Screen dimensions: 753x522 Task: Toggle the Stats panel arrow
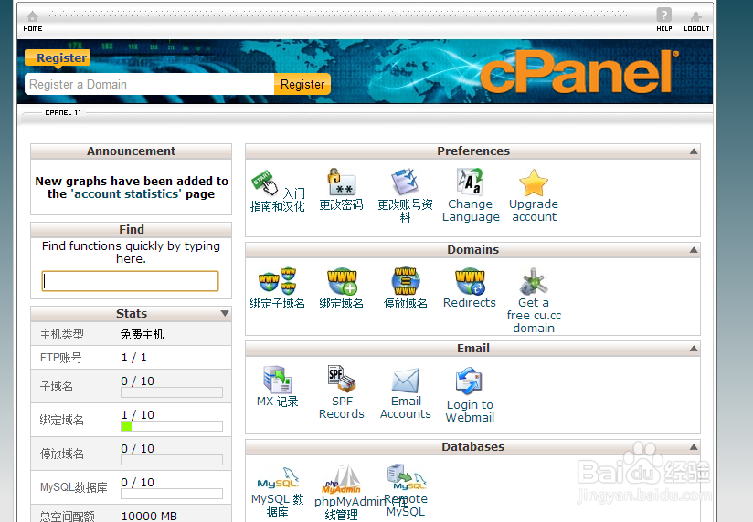click(224, 313)
